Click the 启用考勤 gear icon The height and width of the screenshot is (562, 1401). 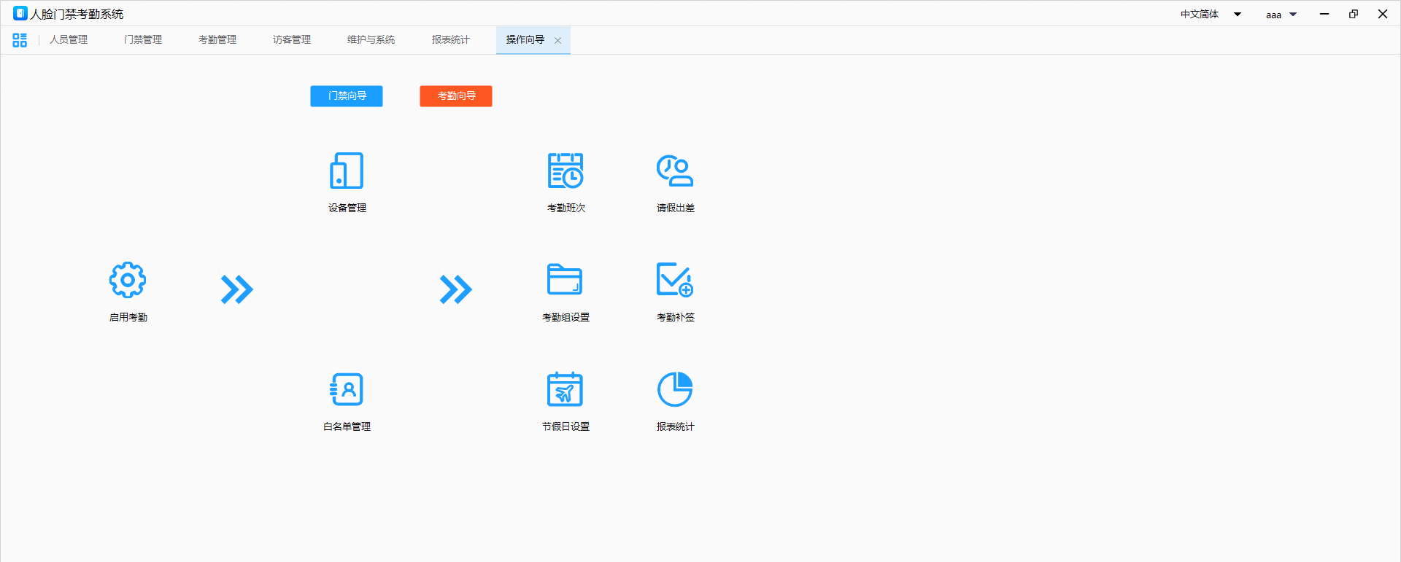coord(128,281)
